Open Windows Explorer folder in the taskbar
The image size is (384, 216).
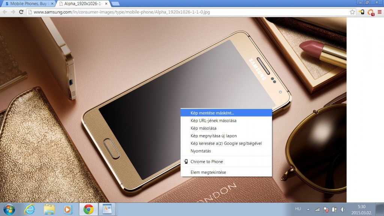(49, 209)
